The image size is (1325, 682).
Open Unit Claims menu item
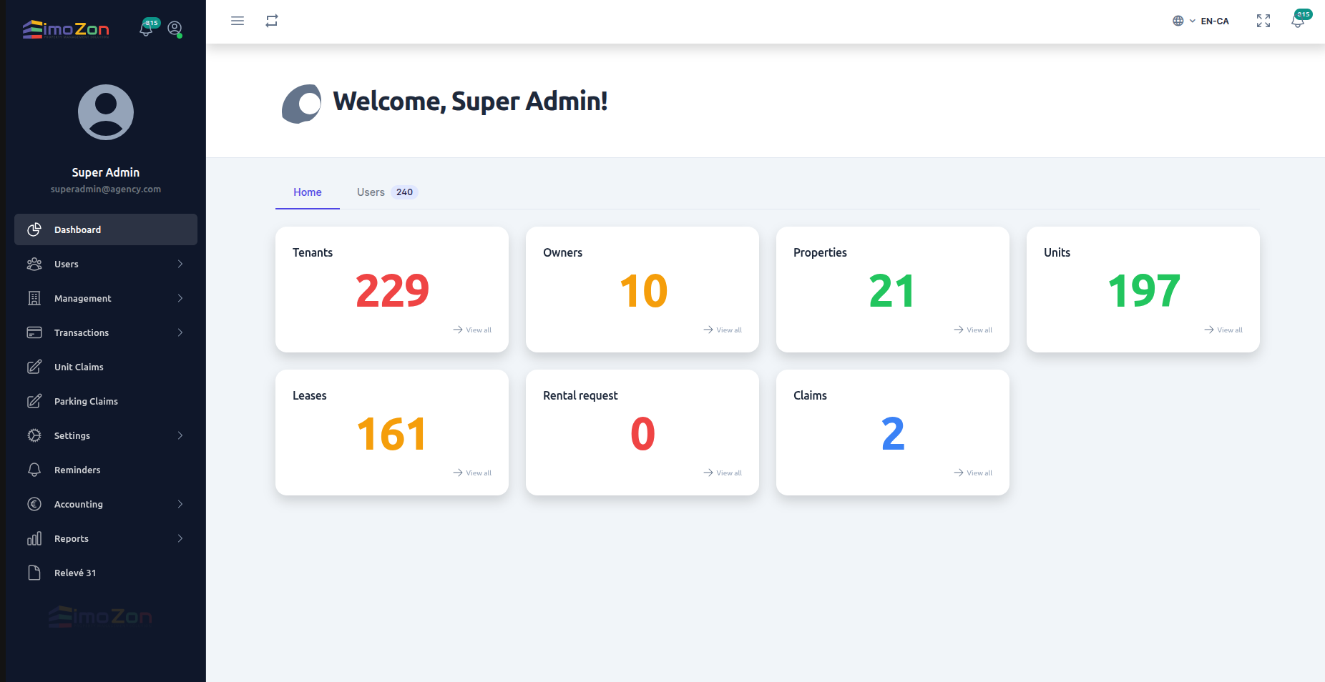[106, 367]
